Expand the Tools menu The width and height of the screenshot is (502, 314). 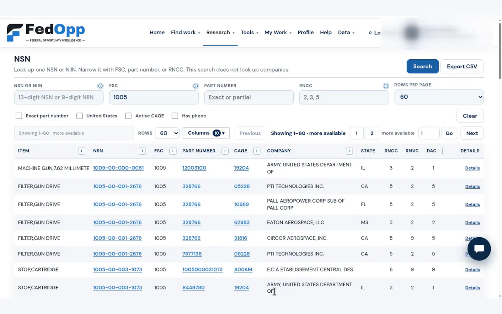249,32
